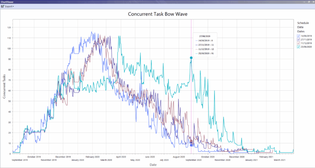The image size is (315, 168).
Task: Hide the 25/08/2020 series via checkbox
Action: 298,47
